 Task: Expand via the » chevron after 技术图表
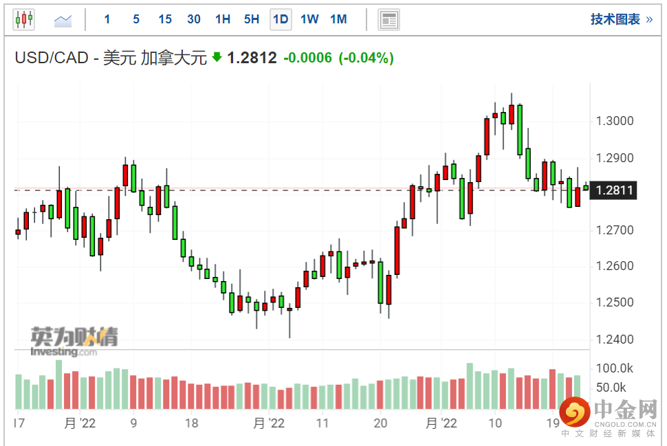[648, 19]
